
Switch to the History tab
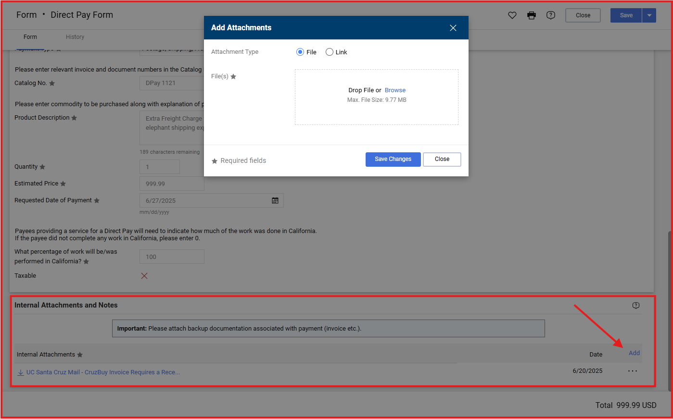pos(75,37)
